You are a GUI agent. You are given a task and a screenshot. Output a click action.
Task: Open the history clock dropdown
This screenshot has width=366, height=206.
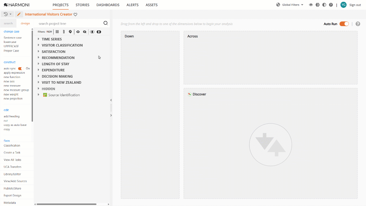click(x=8, y=14)
